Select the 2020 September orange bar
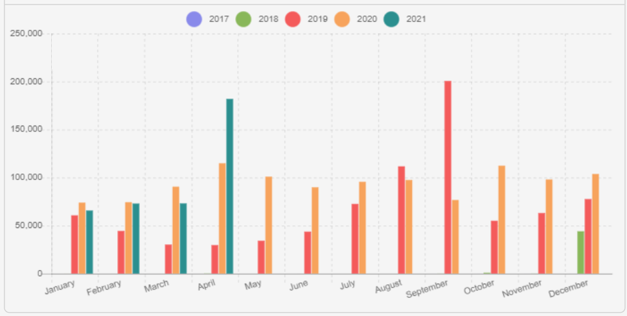The width and height of the screenshot is (627, 316). 455,237
